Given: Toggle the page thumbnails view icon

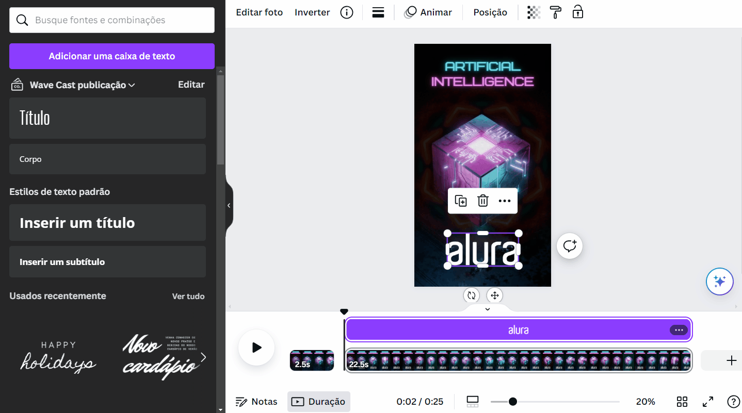Looking at the screenshot, I should pos(472,402).
